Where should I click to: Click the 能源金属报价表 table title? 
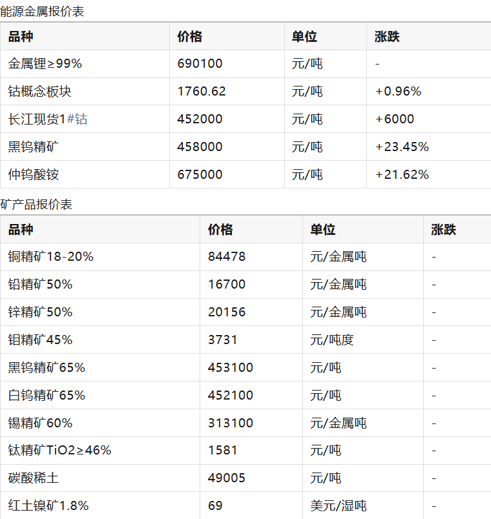click(42, 11)
